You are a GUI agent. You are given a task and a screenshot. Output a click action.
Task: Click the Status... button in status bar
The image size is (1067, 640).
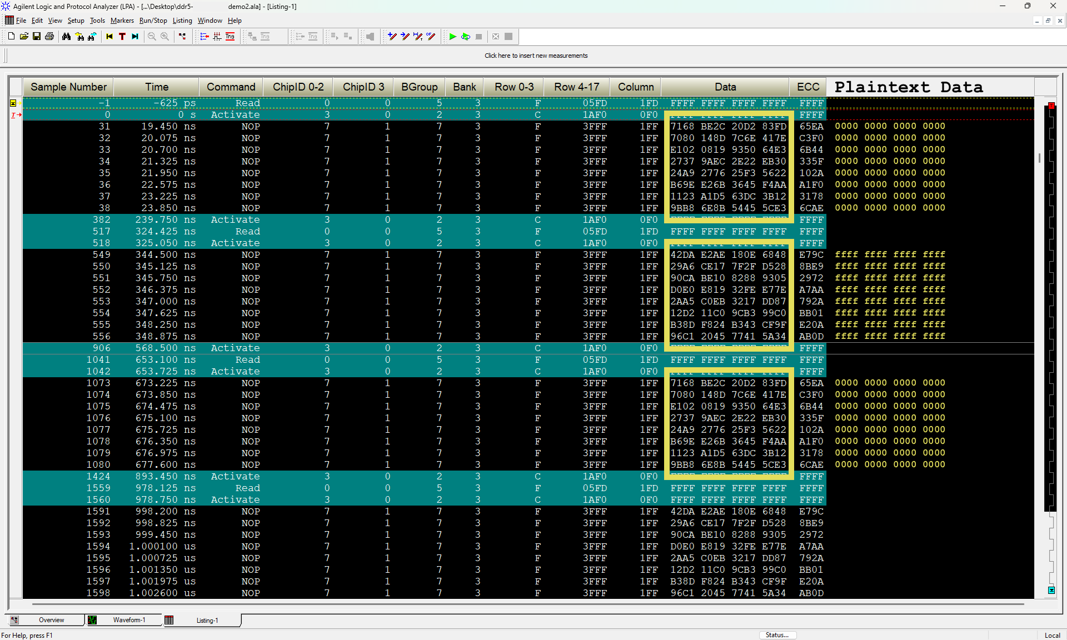(777, 635)
